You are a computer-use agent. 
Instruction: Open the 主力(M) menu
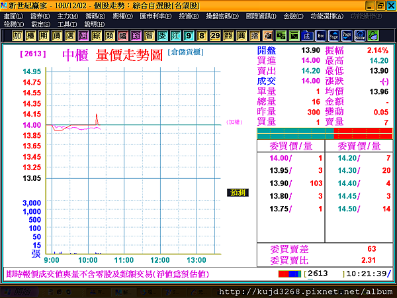click(67, 17)
